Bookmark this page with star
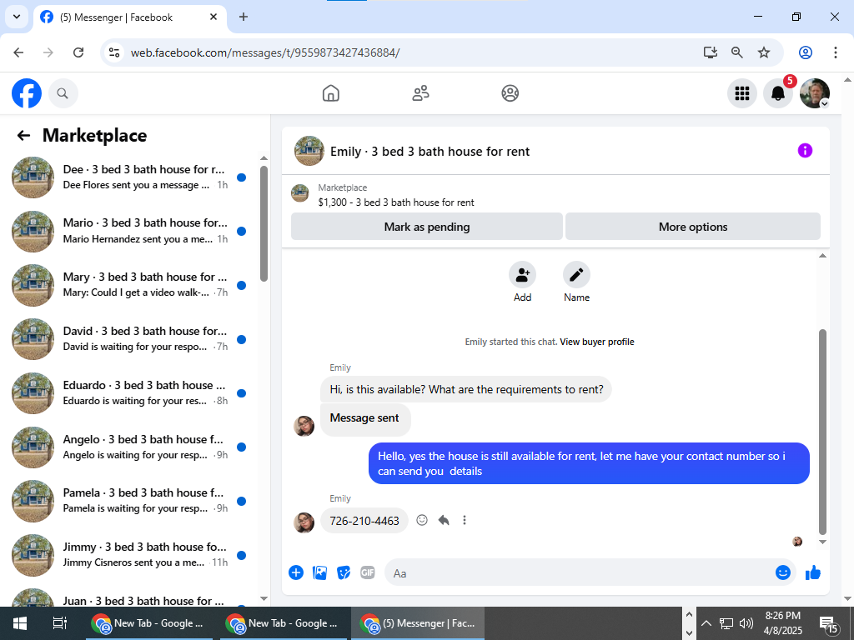854x640 pixels. (764, 52)
